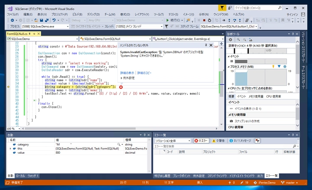
Task: Click the error list filter toggle icon
Action: [x=257, y=141]
